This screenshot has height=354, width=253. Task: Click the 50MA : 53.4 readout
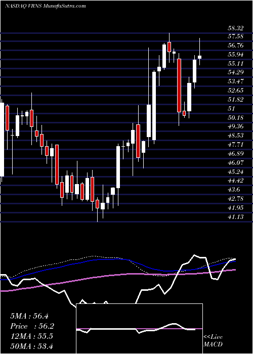pos(31,346)
